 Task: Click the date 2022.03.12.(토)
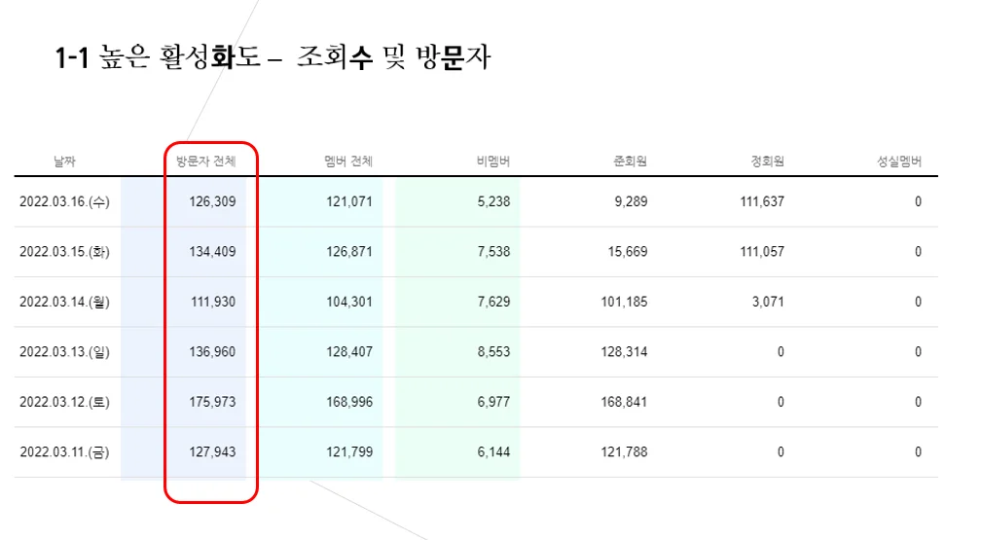tap(64, 402)
